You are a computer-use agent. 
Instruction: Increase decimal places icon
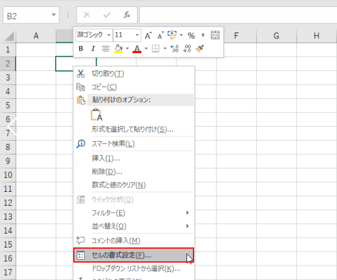click(174, 49)
